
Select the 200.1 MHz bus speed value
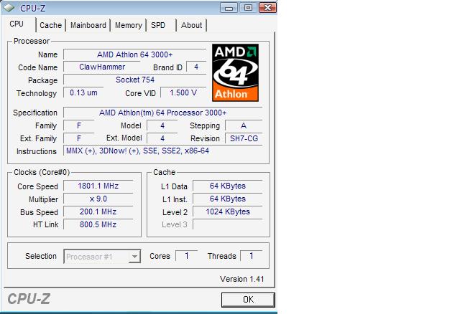click(x=98, y=212)
